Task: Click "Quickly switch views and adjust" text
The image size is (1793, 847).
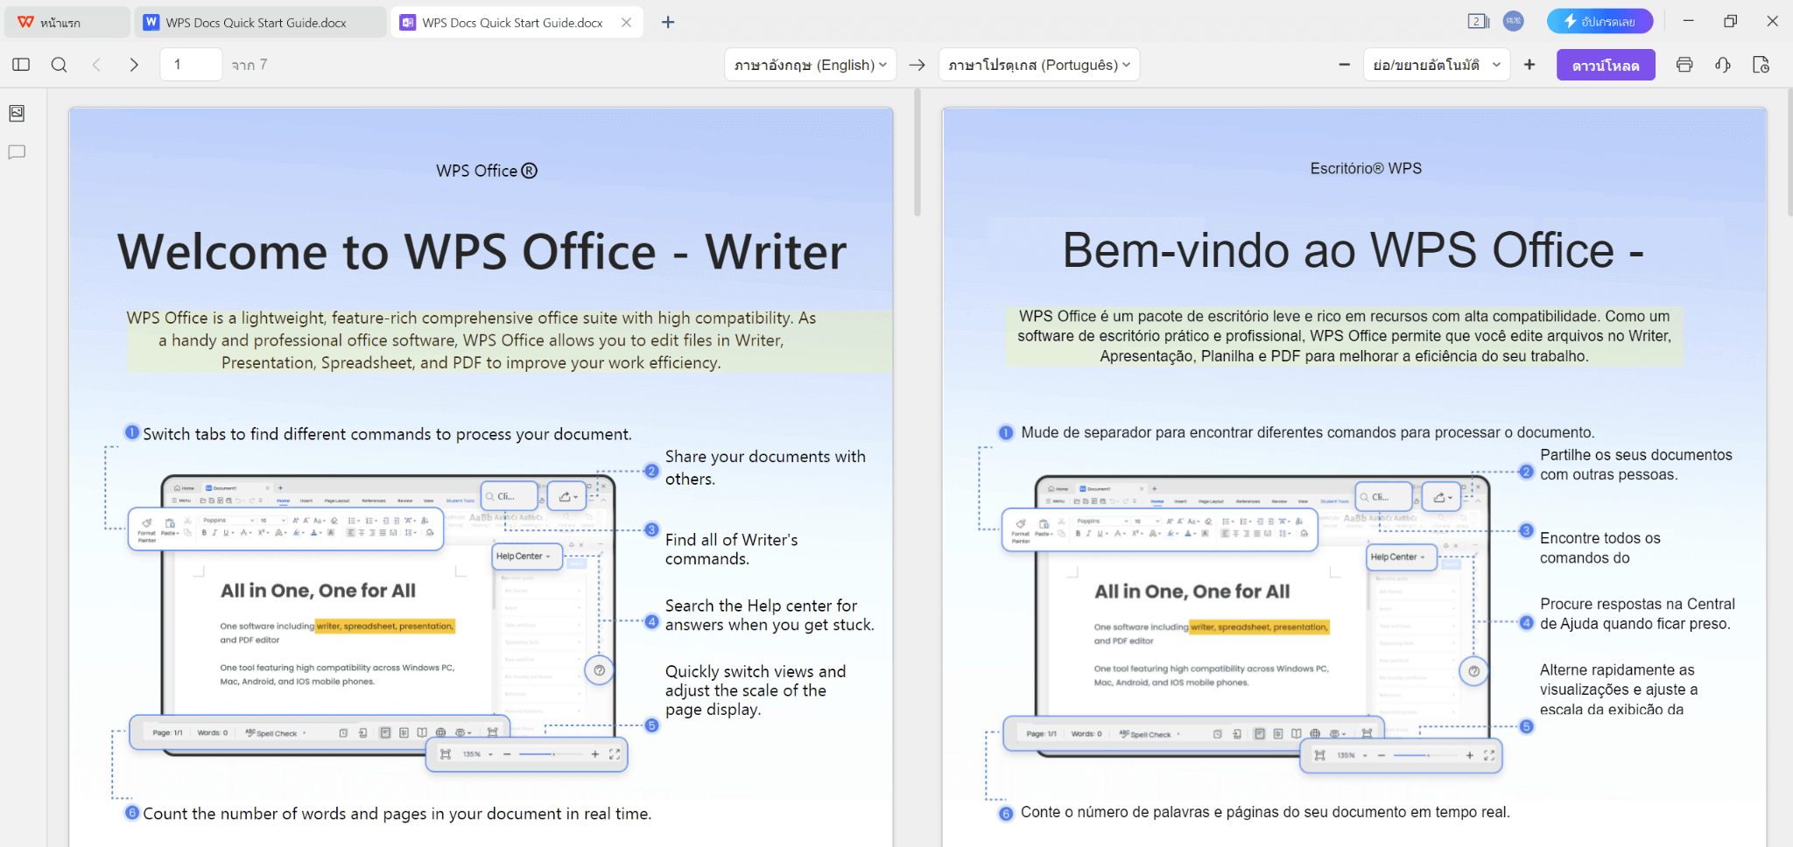Action: coord(756,690)
